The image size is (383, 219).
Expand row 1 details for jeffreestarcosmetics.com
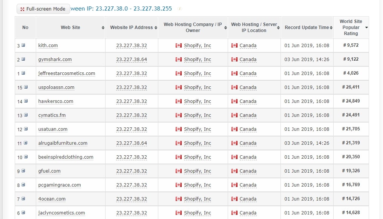tap(23, 73)
